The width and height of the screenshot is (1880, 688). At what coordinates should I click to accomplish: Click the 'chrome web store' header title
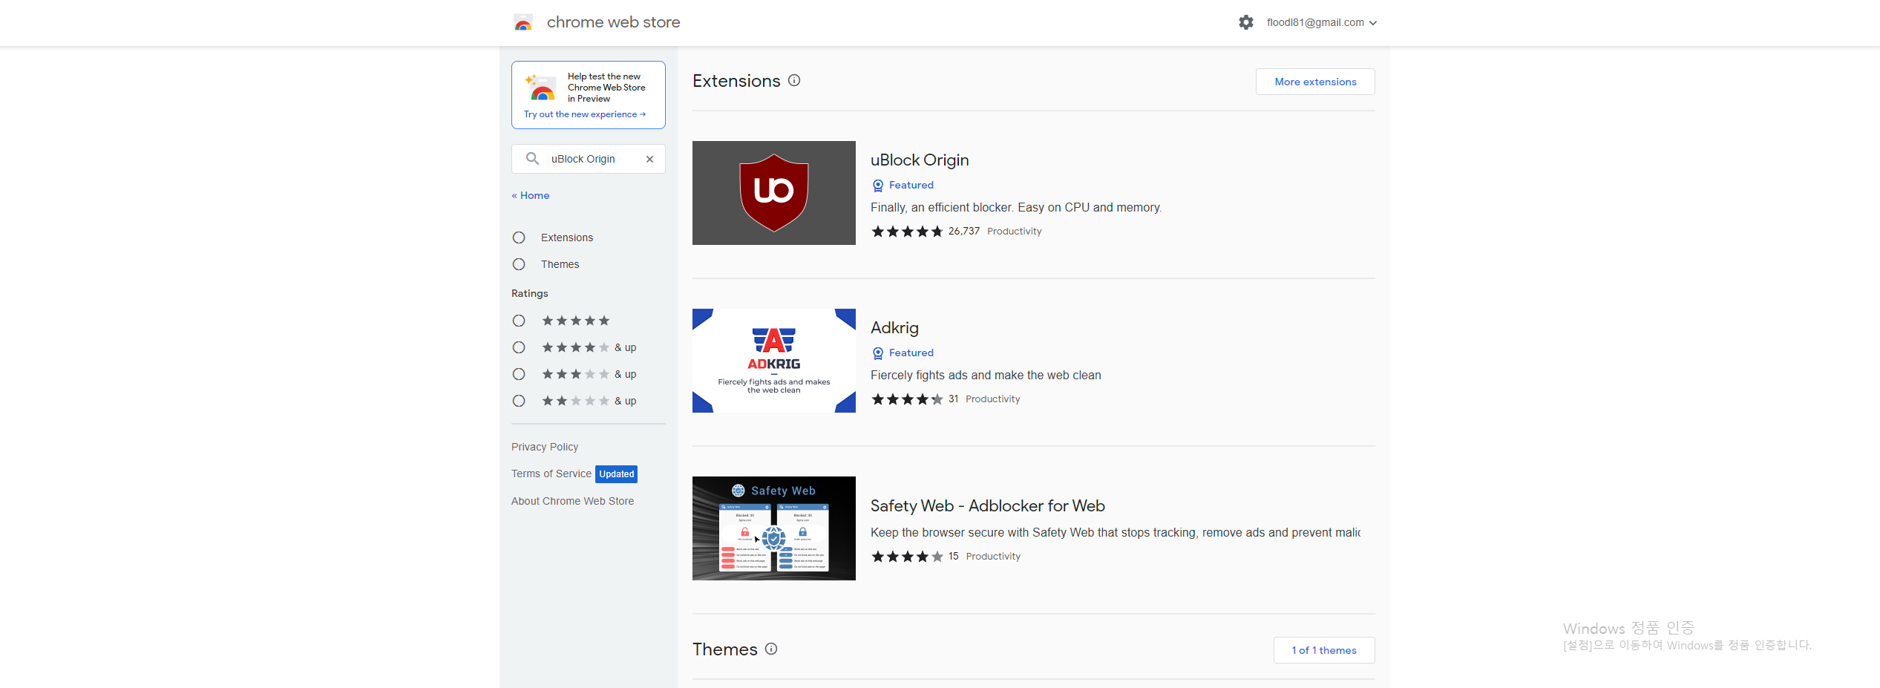pos(613,22)
